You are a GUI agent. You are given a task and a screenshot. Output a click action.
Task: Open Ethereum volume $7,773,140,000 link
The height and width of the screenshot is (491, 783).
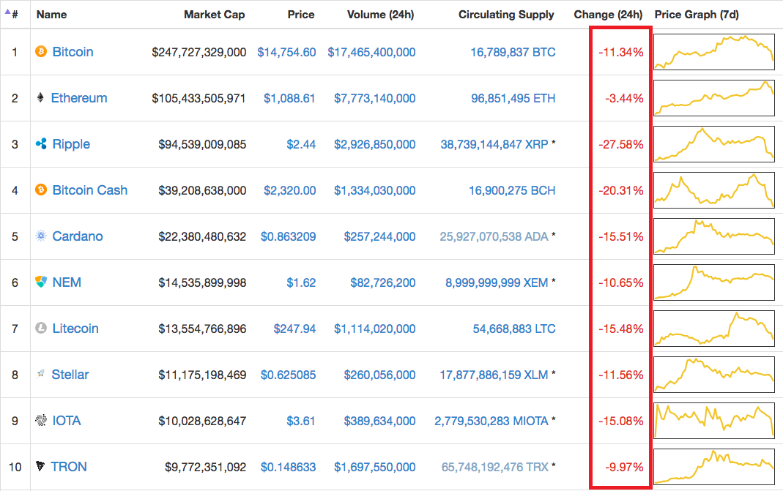pos(374,98)
